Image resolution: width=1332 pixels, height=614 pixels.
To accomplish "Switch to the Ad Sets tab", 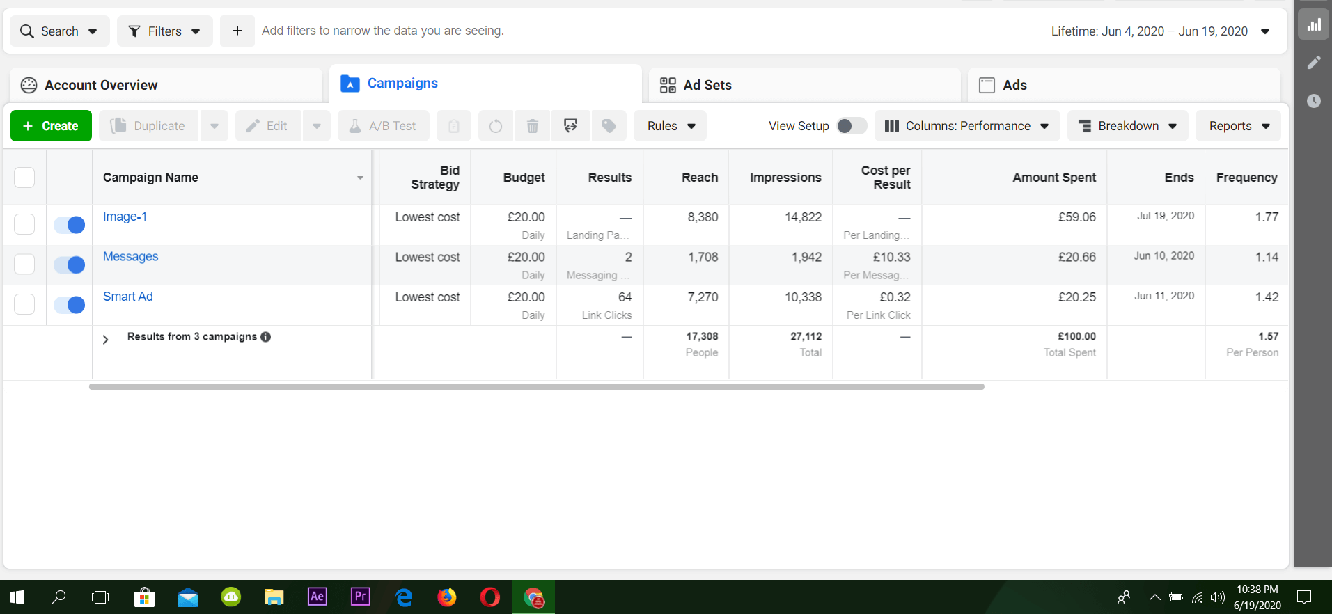I will pos(804,85).
